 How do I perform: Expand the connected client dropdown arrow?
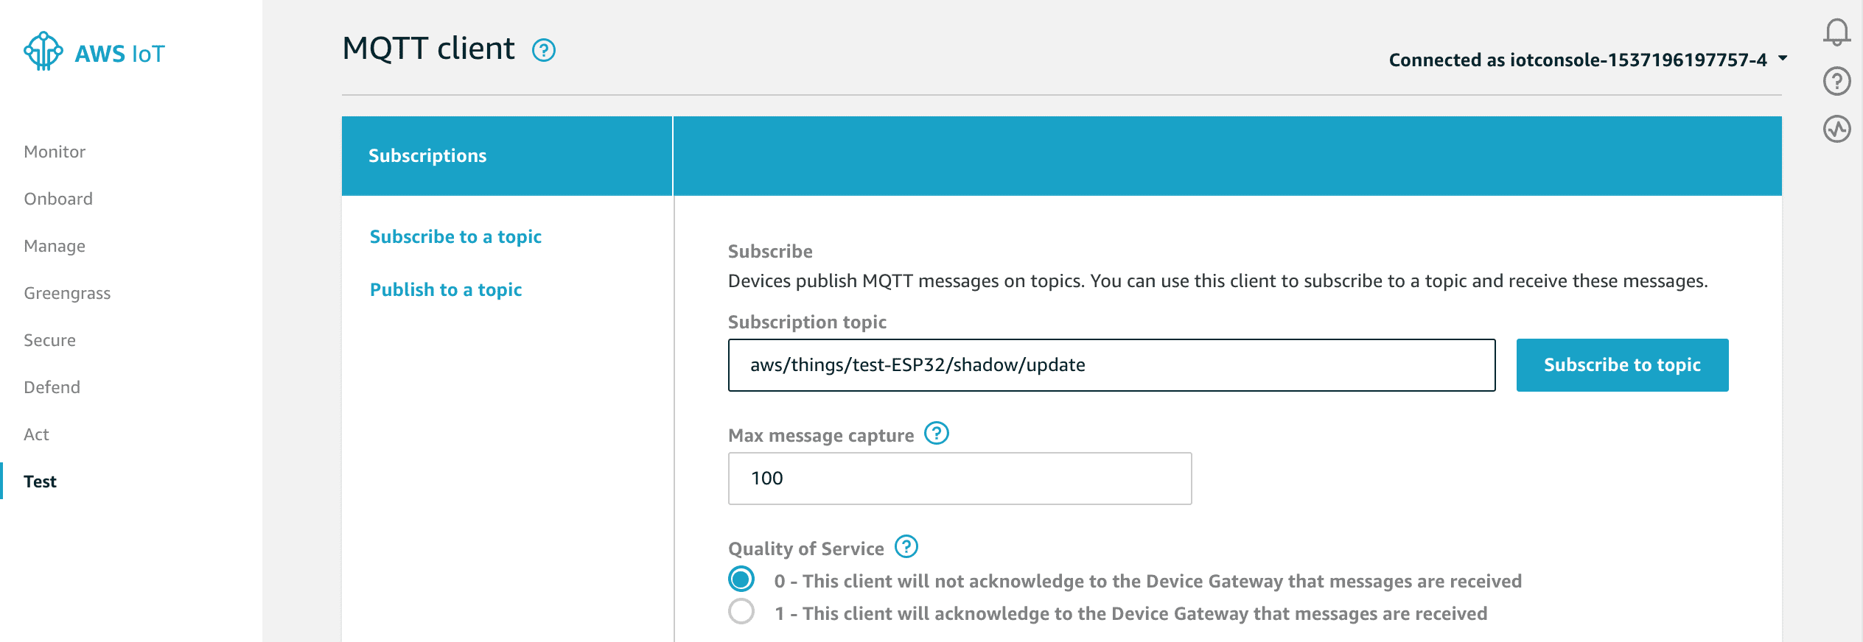pos(1783,57)
